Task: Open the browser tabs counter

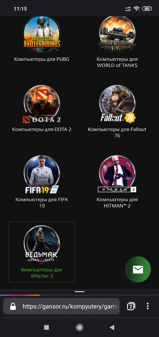Action: (x=131, y=306)
